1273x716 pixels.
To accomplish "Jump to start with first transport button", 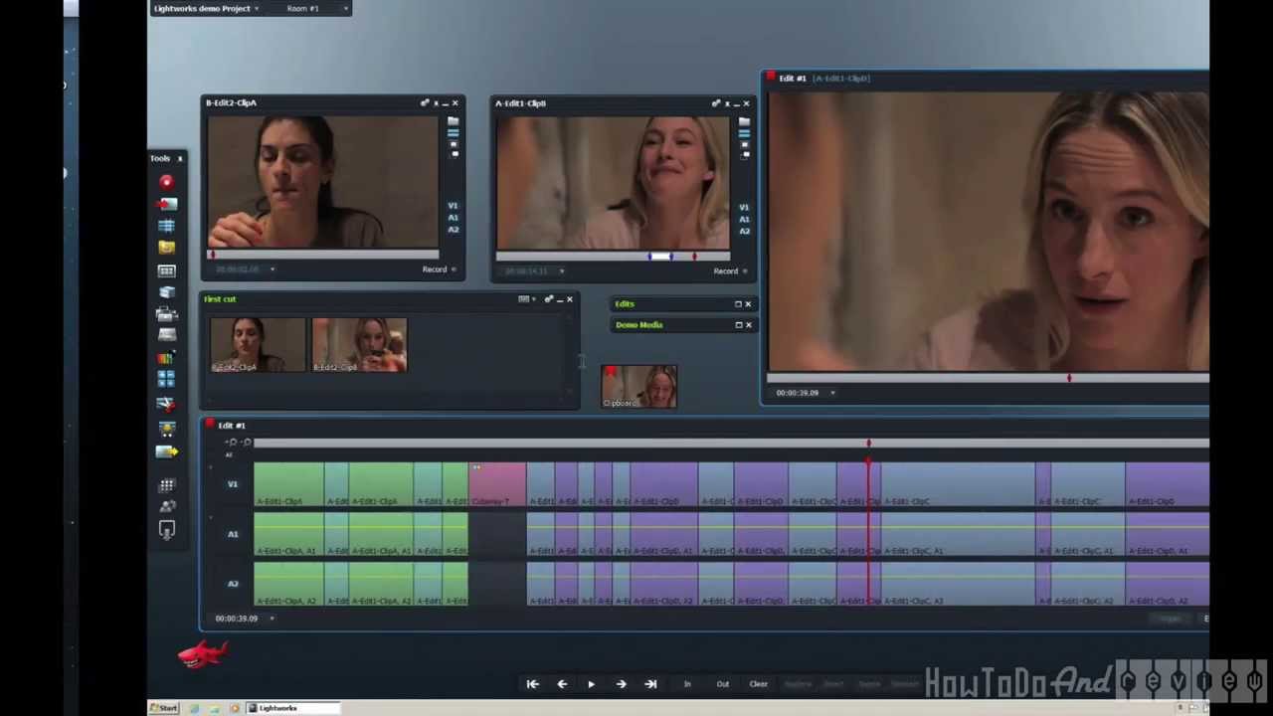I will (532, 684).
